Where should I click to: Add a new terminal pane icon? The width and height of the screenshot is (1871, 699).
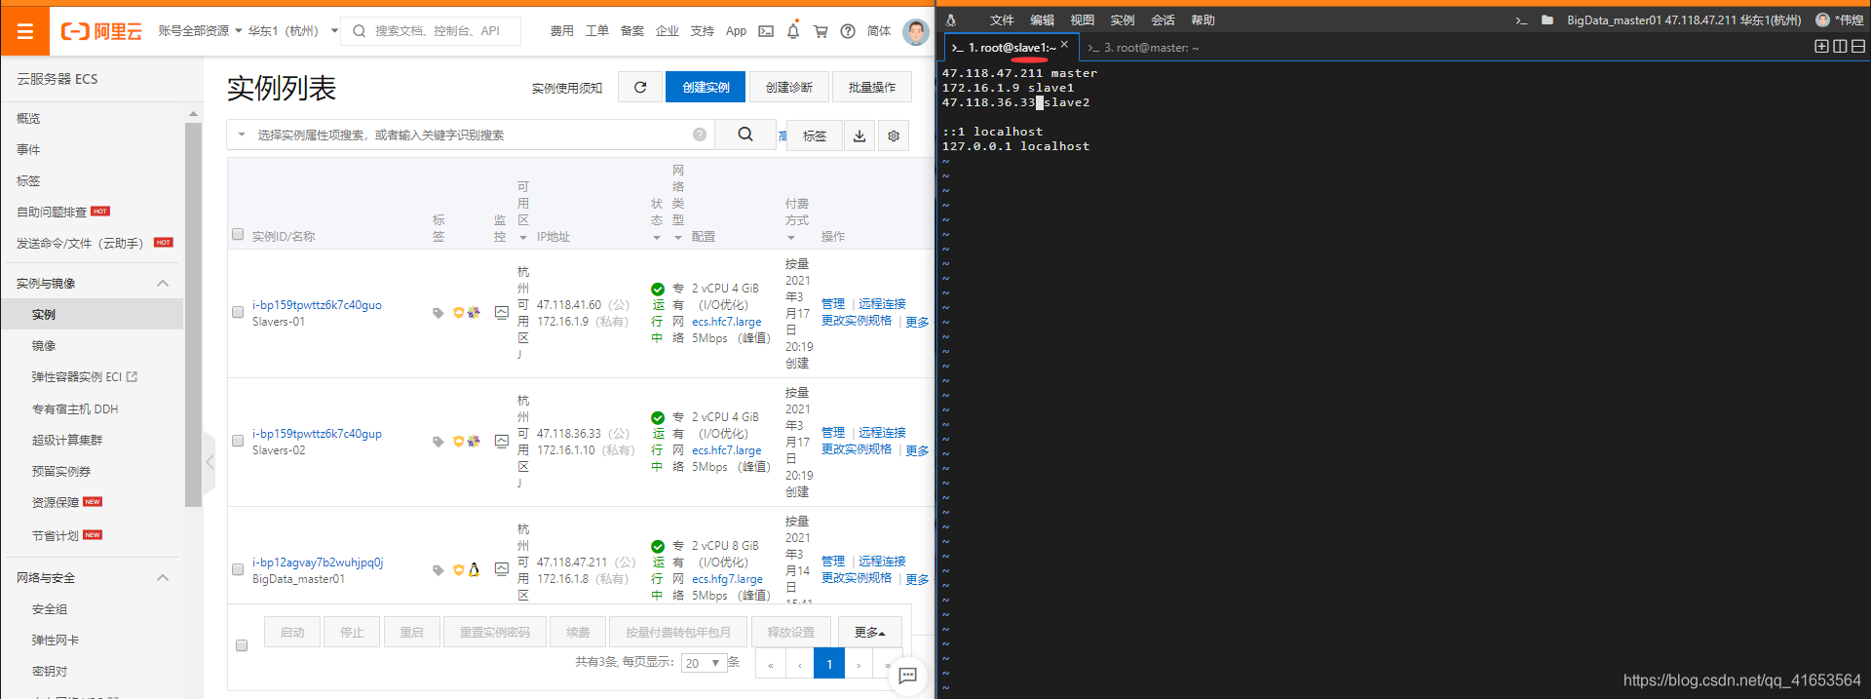[1821, 46]
